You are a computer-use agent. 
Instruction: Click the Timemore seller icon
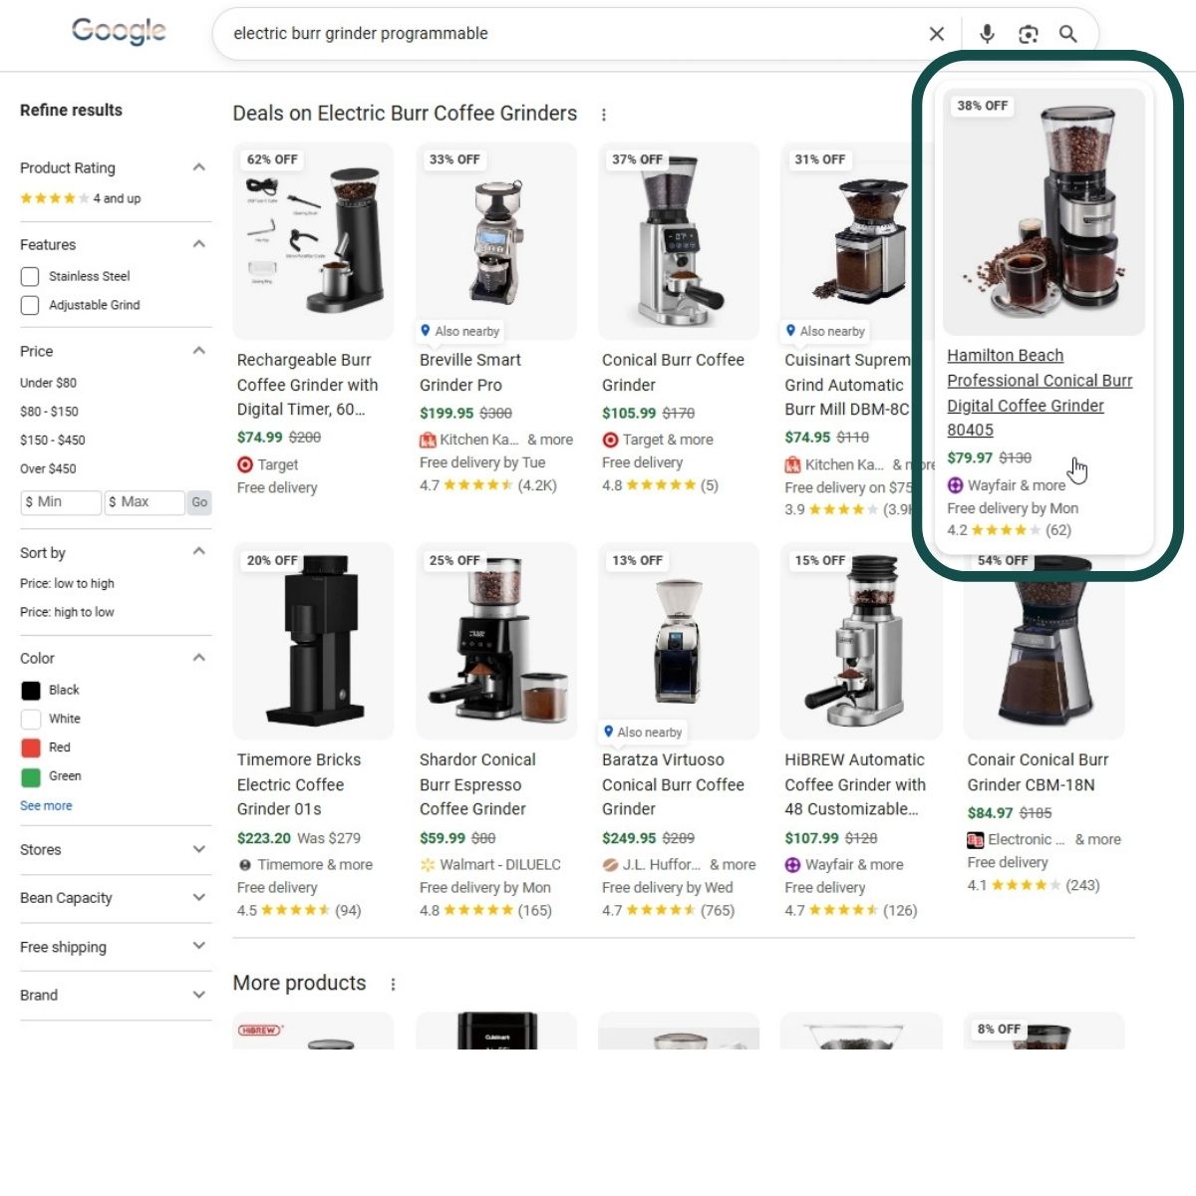coord(245,864)
